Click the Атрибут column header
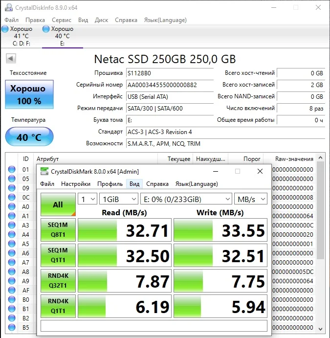This screenshot has width=330, height=338. coord(96,159)
